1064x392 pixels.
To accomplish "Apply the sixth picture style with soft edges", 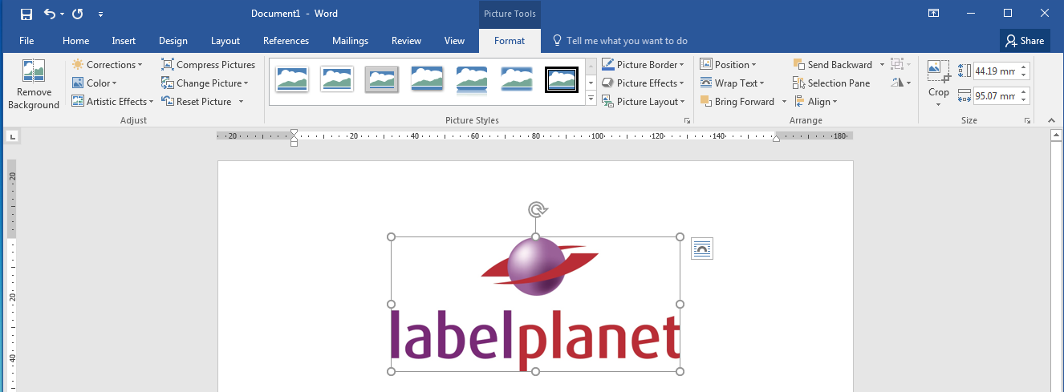I will (517, 79).
